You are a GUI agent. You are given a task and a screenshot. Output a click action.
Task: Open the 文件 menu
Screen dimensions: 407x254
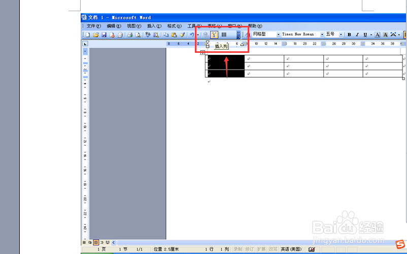click(94, 26)
